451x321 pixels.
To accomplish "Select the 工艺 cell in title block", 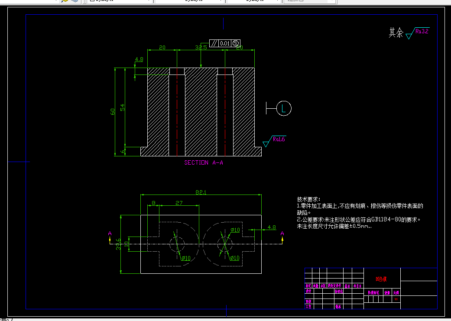I will (308, 307).
